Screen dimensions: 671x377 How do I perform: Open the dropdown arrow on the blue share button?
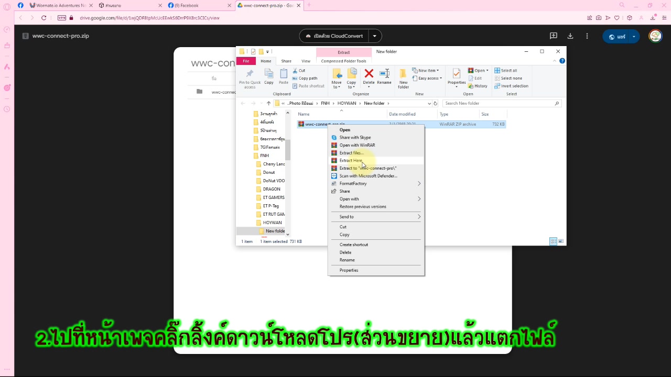point(634,37)
